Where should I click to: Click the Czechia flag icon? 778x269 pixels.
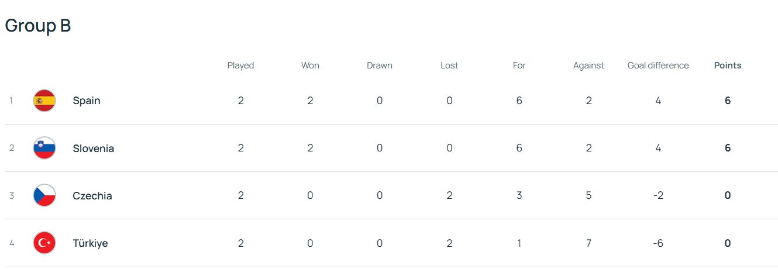[44, 195]
